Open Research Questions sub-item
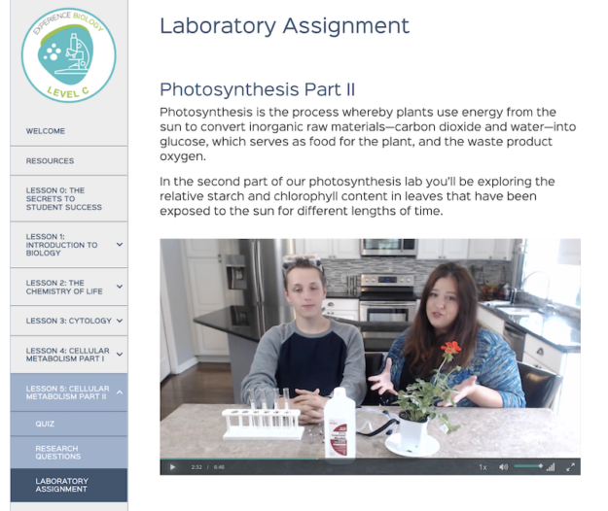Image resolution: width=608 pixels, height=511 pixels. point(69,453)
